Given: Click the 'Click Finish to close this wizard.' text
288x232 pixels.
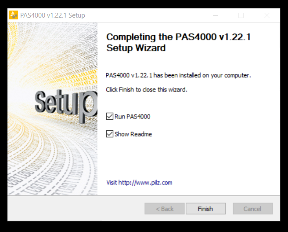Looking at the screenshot, I should click(147, 90).
